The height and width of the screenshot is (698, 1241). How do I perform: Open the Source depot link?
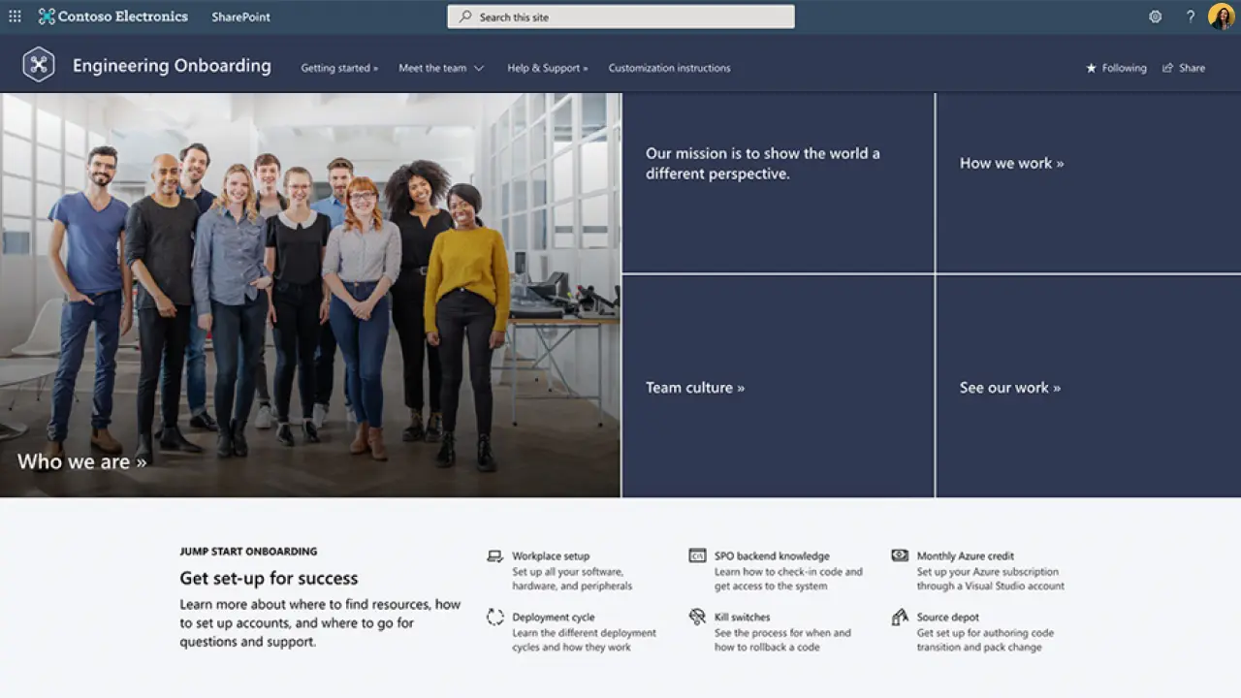click(948, 618)
